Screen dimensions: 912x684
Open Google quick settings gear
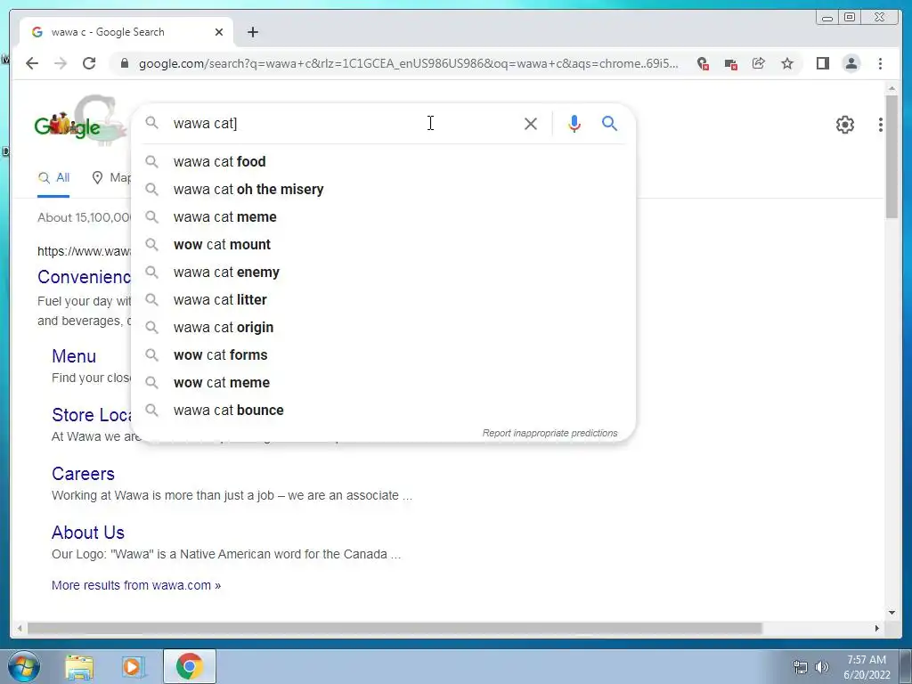click(844, 125)
